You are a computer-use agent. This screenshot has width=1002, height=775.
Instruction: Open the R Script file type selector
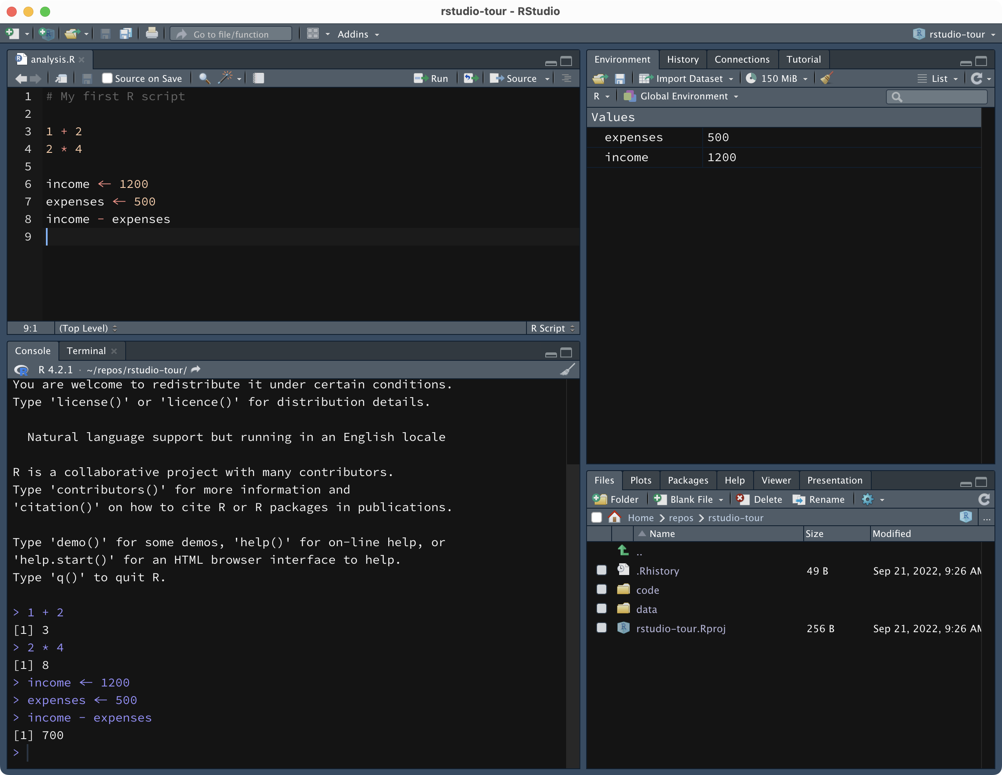(552, 329)
